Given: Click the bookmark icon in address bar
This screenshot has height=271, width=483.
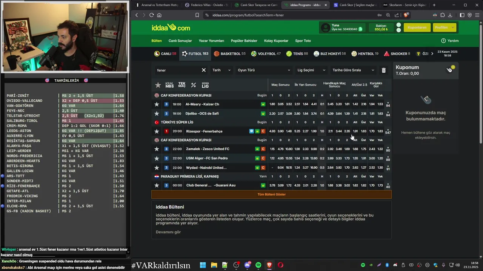Looking at the screenshot, I should click(x=197, y=15).
